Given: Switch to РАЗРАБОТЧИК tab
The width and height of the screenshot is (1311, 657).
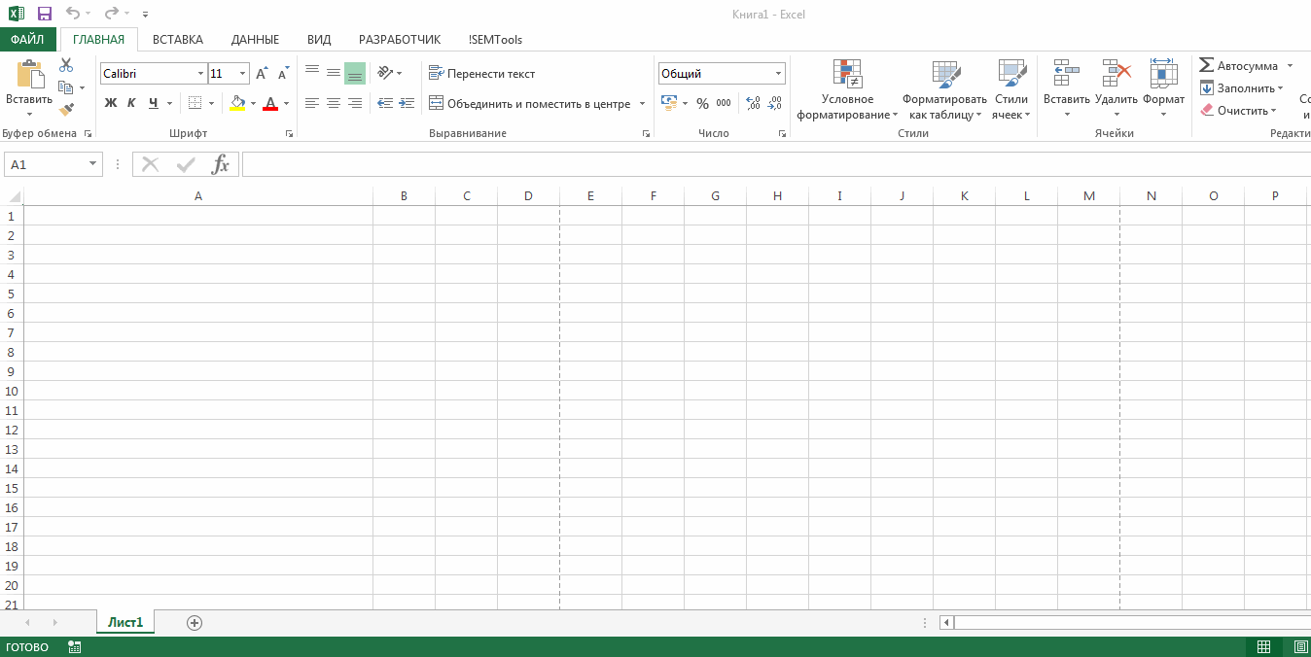Looking at the screenshot, I should point(400,40).
